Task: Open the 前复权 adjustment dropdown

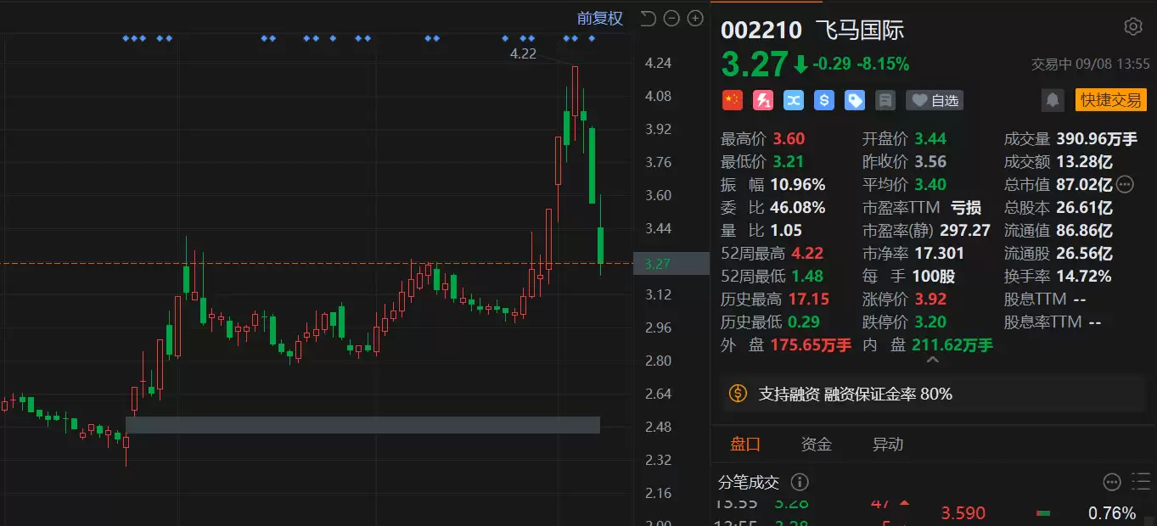Action: (600, 18)
